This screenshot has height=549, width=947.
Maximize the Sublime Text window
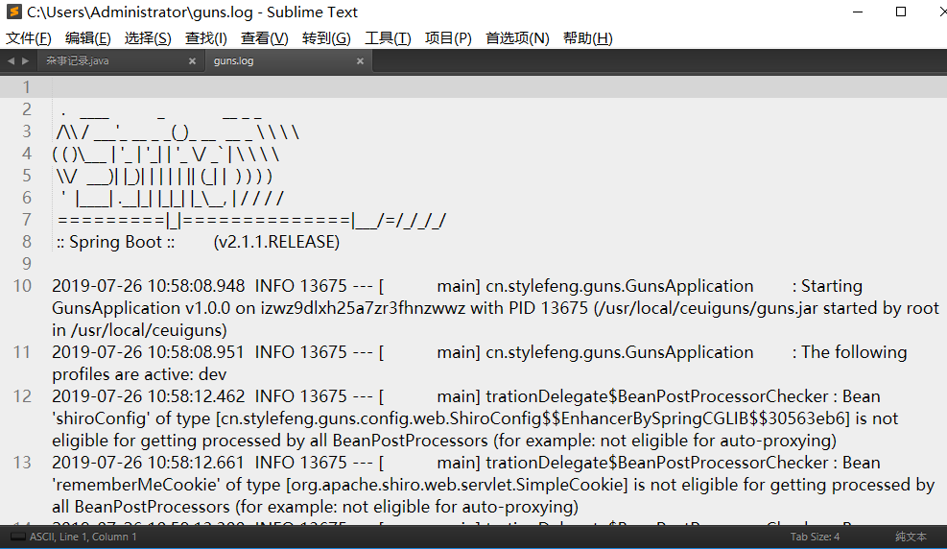coord(901,12)
